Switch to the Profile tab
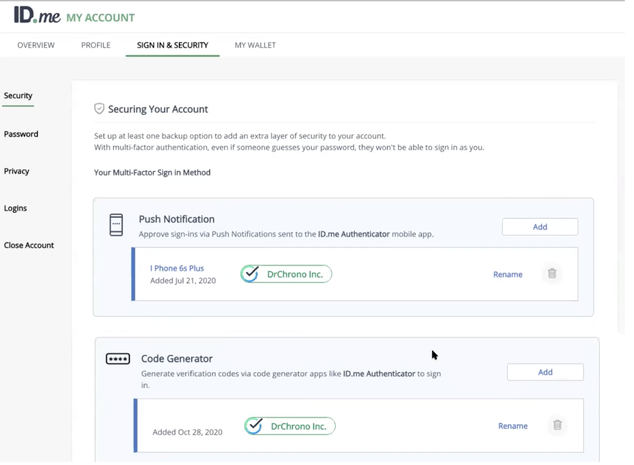 96,45
